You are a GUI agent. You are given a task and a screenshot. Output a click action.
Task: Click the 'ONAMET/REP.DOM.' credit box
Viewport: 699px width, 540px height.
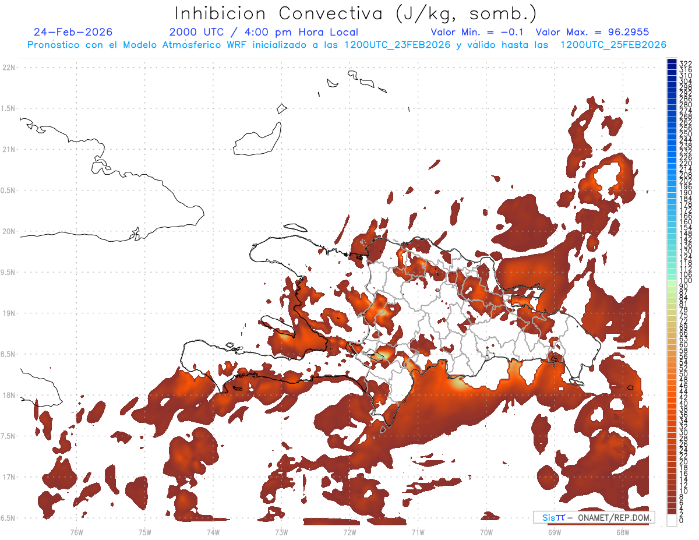pos(594,517)
